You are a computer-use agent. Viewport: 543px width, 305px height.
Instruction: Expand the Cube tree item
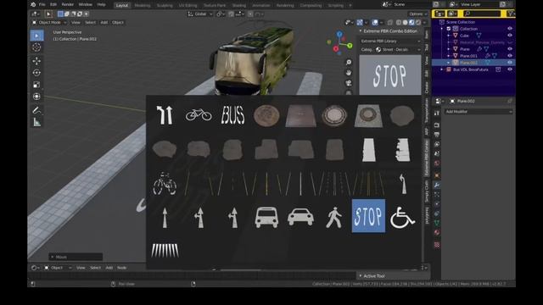pyautogui.click(x=449, y=36)
